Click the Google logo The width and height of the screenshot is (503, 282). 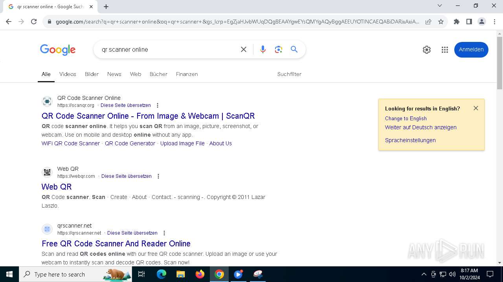click(58, 50)
